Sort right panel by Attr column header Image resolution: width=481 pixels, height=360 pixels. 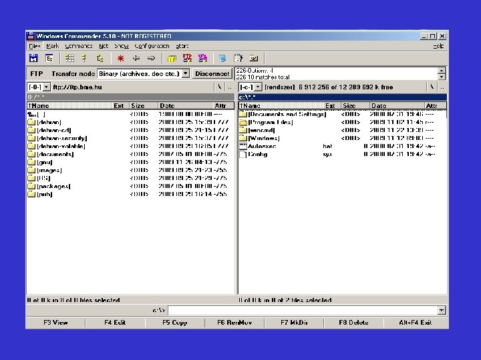pos(436,105)
